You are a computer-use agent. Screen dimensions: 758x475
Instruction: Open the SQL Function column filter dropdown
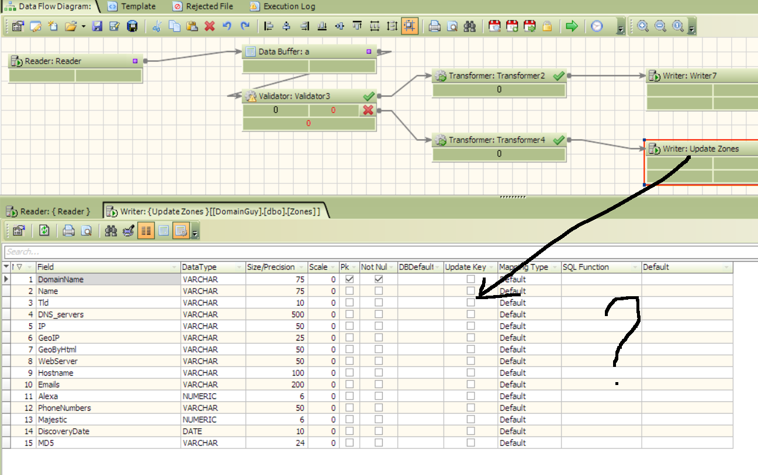pos(635,268)
